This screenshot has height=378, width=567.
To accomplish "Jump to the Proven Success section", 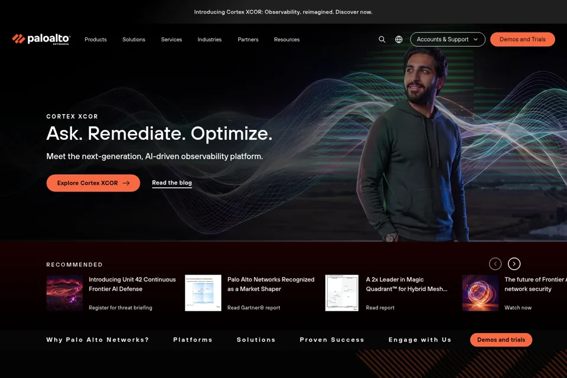I will [x=332, y=340].
